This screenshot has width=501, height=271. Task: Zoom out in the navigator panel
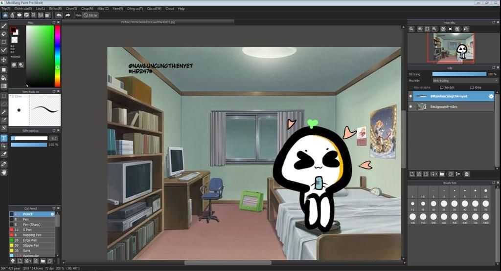pyautogui.click(x=434, y=29)
